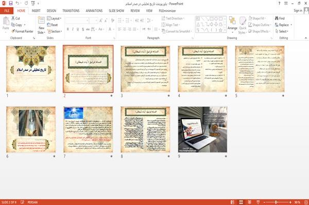Click Normal view icon in status bar
Image resolution: width=309 pixels, height=205 pixels.
(x=233, y=202)
